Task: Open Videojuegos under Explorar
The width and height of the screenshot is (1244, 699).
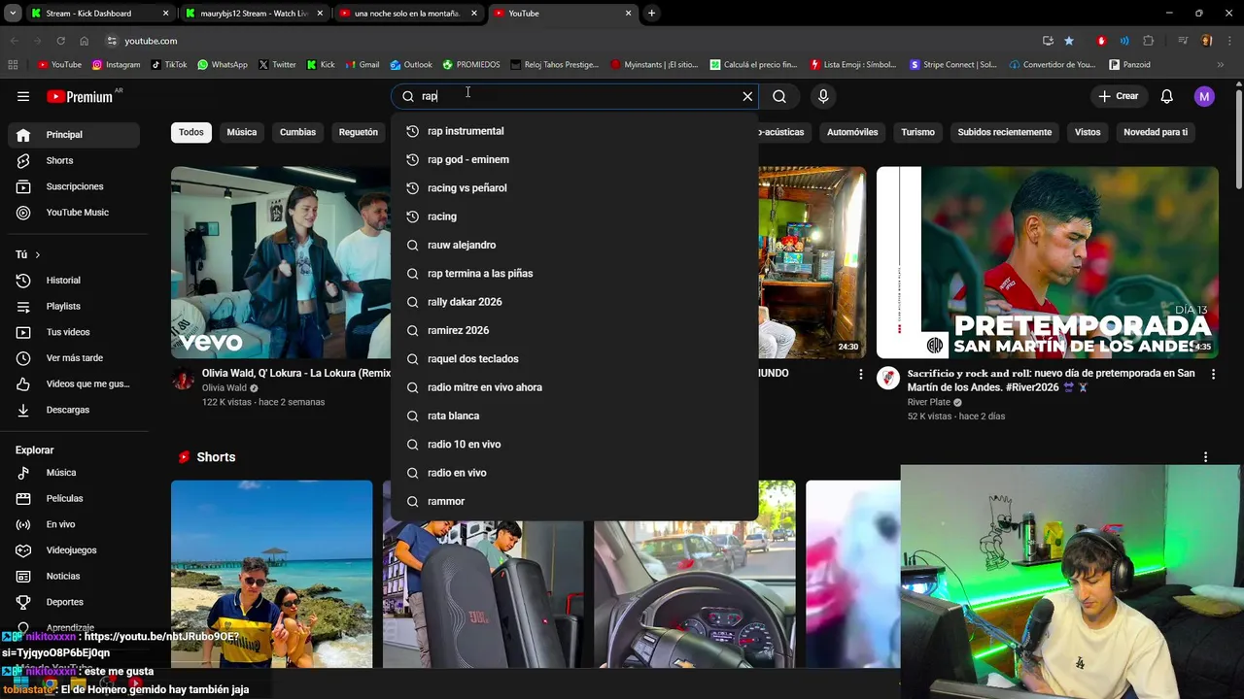Action: point(74,550)
